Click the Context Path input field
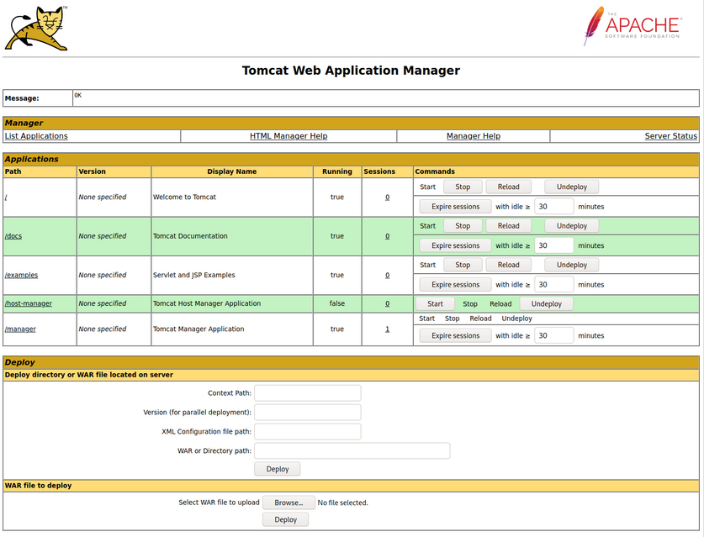The width and height of the screenshot is (704, 537). pyautogui.click(x=308, y=392)
